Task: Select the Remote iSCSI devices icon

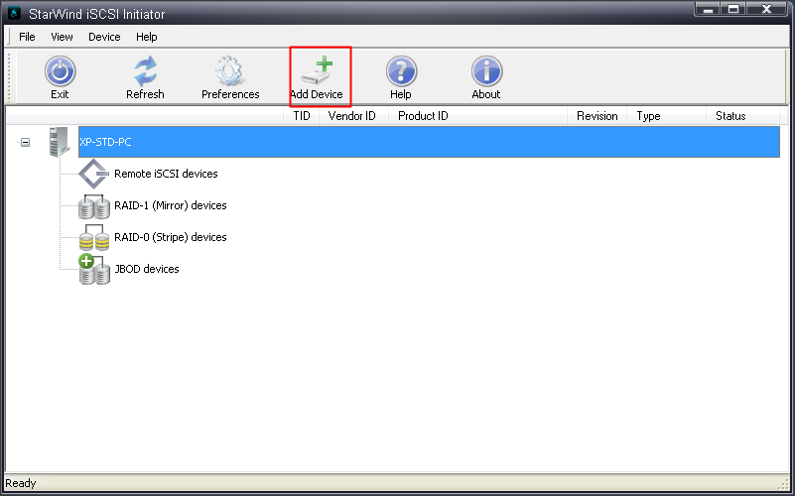Action: pos(93,174)
